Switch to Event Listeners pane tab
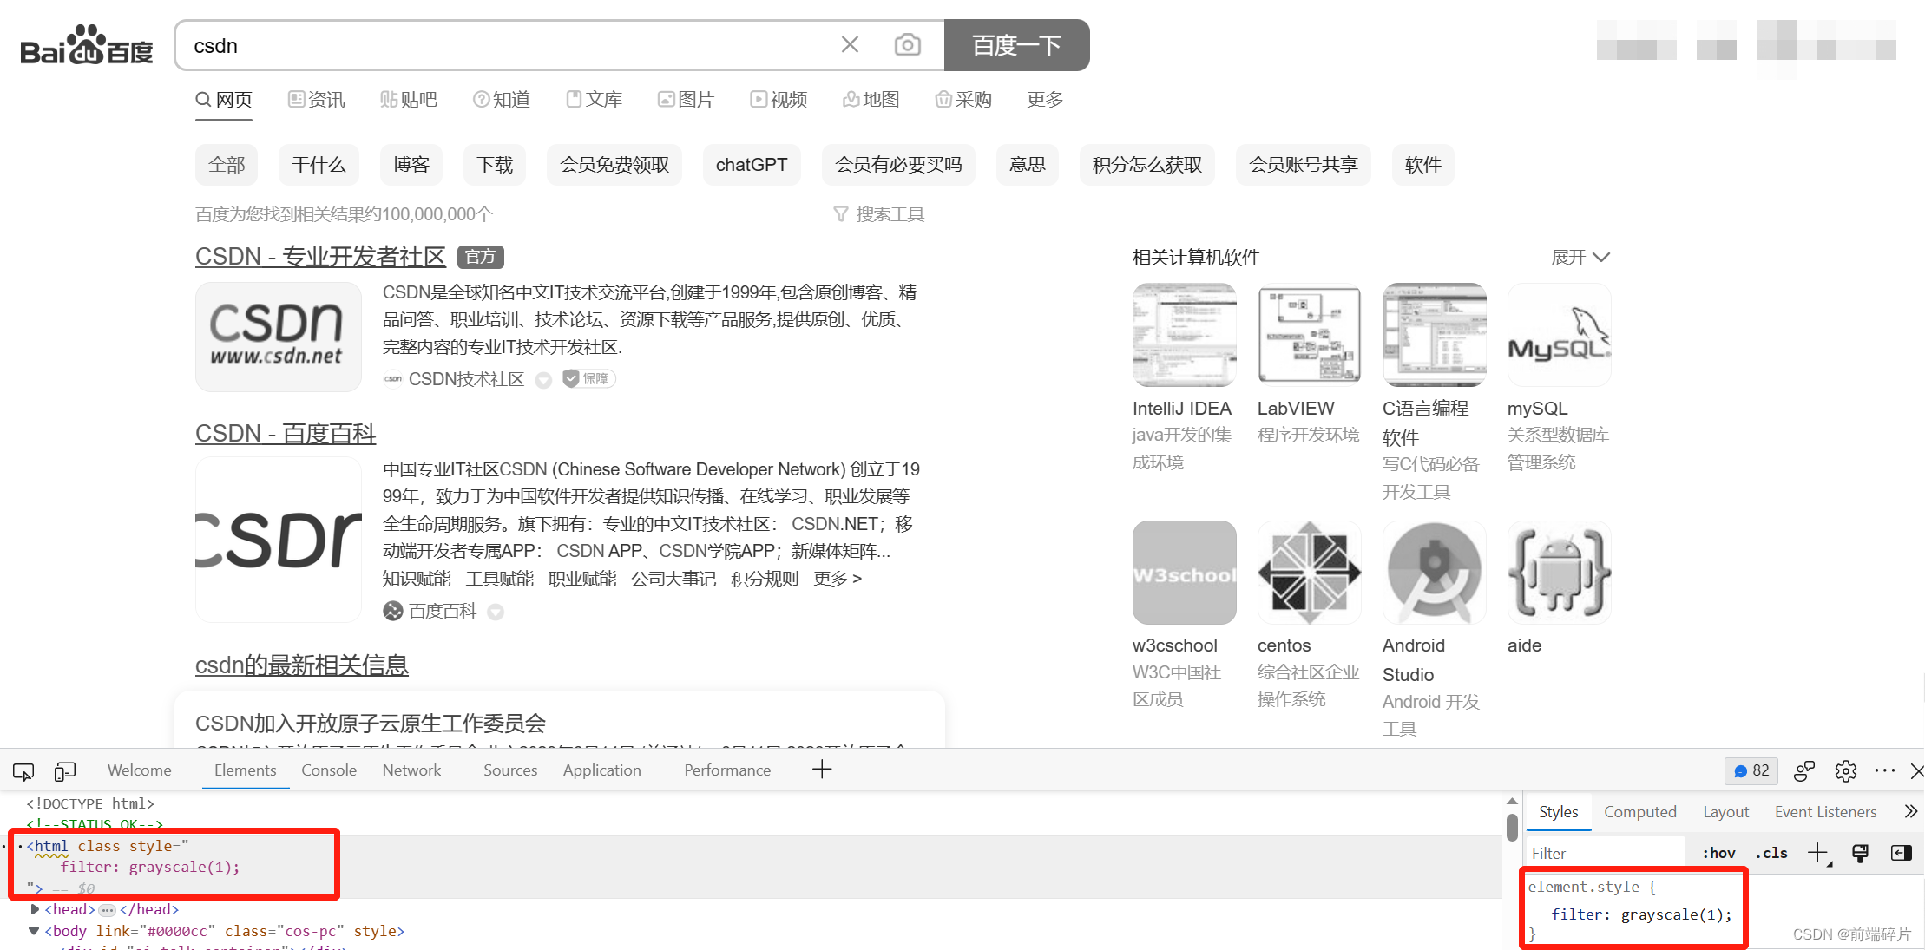This screenshot has height=950, width=1925. coord(1826,812)
